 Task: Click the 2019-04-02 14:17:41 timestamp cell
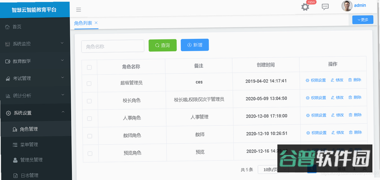266,81
